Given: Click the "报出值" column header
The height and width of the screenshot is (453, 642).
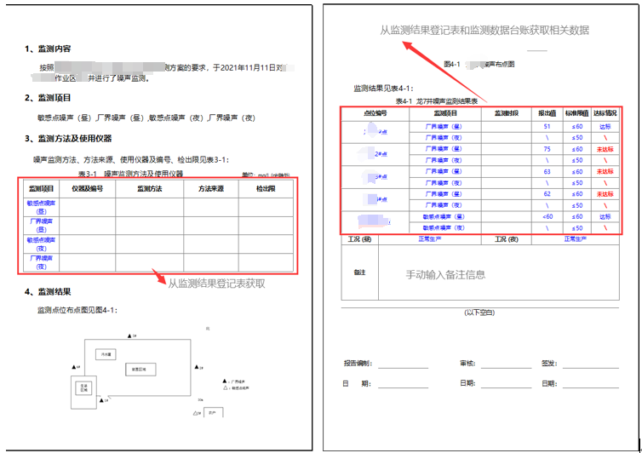Looking at the screenshot, I should 547,113.
